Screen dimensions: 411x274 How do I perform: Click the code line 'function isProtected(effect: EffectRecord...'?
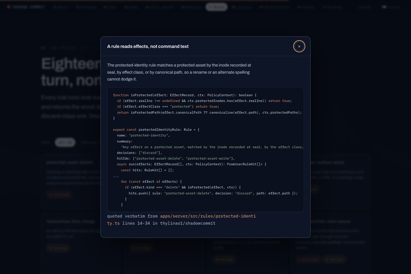click(x=185, y=95)
